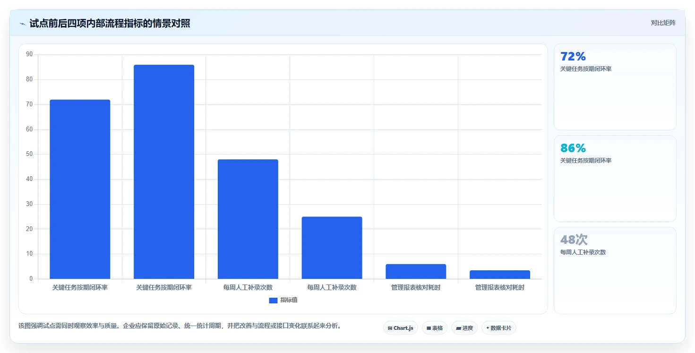Screen dimensions: 695x353
Task: Open the 86% data card
Action: [x=615, y=179]
